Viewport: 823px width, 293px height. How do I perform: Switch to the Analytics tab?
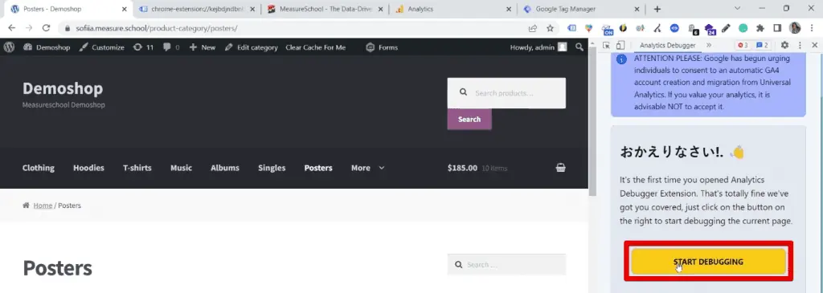453,9
